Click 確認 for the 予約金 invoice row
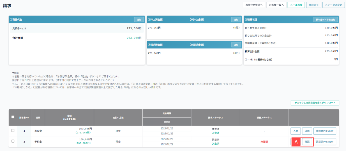This screenshot has width=346, height=151. [x=307, y=142]
